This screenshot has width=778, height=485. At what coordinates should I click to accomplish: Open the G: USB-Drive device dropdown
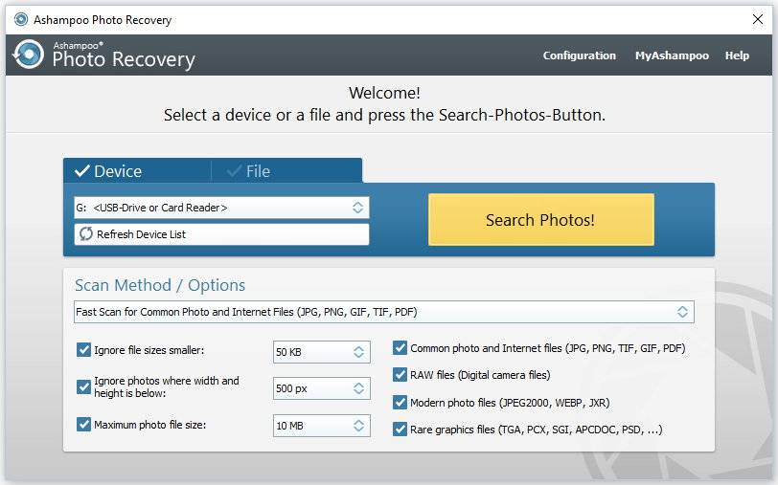coord(221,208)
